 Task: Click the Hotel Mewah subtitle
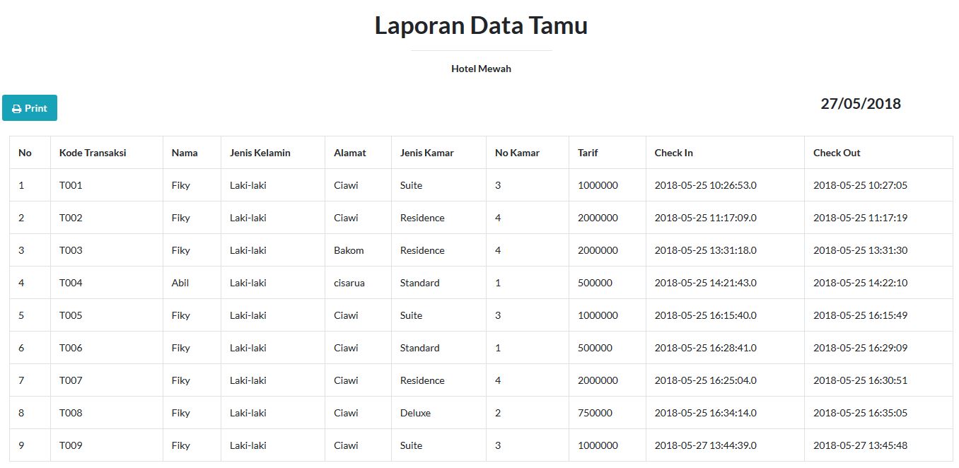coord(481,69)
